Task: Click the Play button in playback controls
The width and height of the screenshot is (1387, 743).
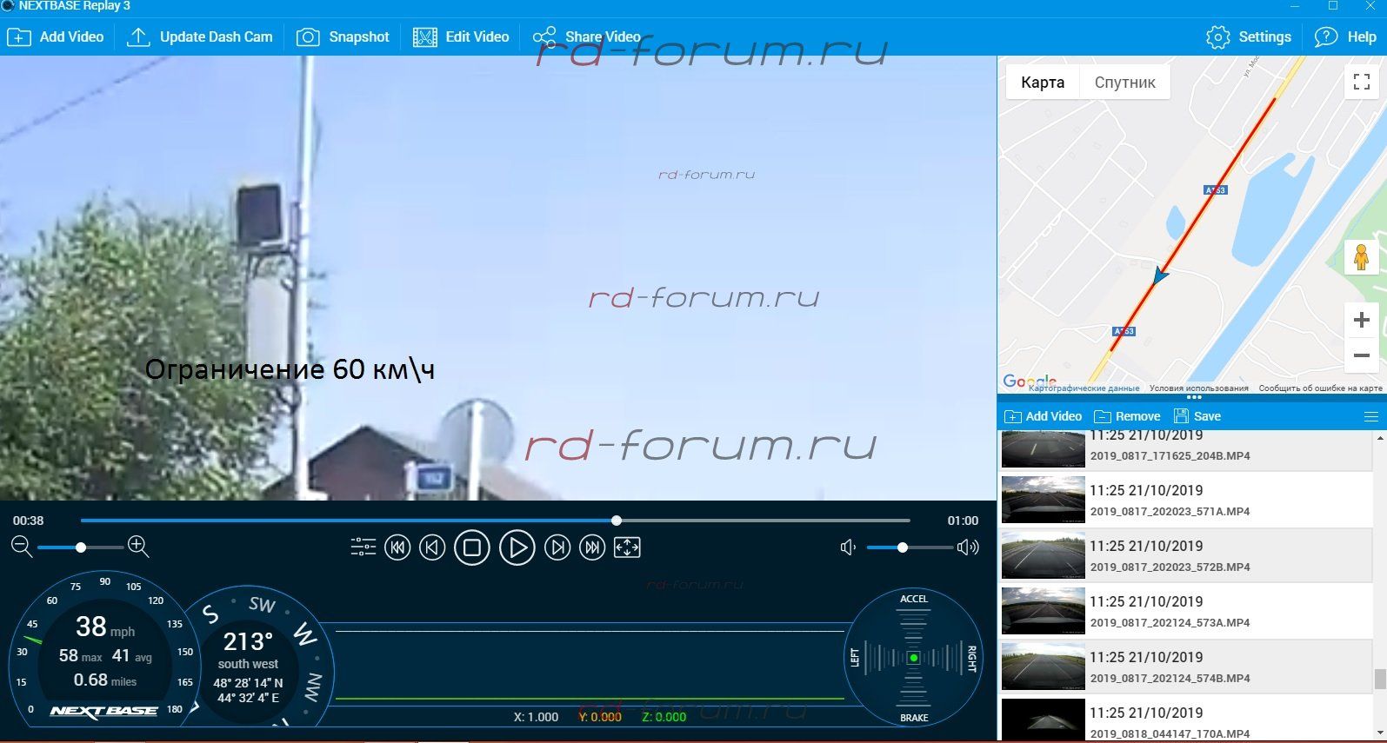Action: coord(517,548)
